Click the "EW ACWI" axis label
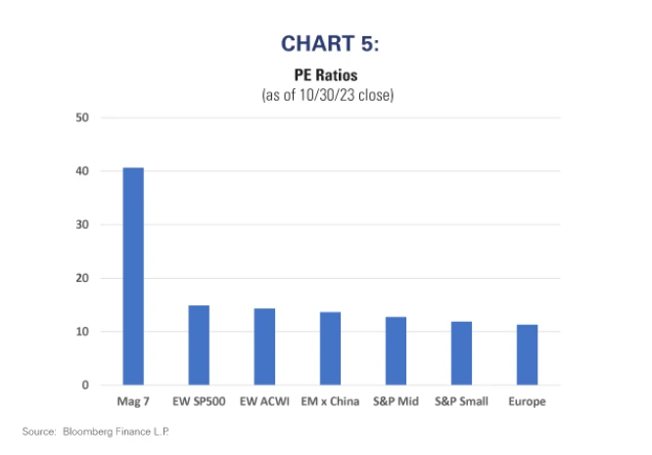 pyautogui.click(x=264, y=401)
